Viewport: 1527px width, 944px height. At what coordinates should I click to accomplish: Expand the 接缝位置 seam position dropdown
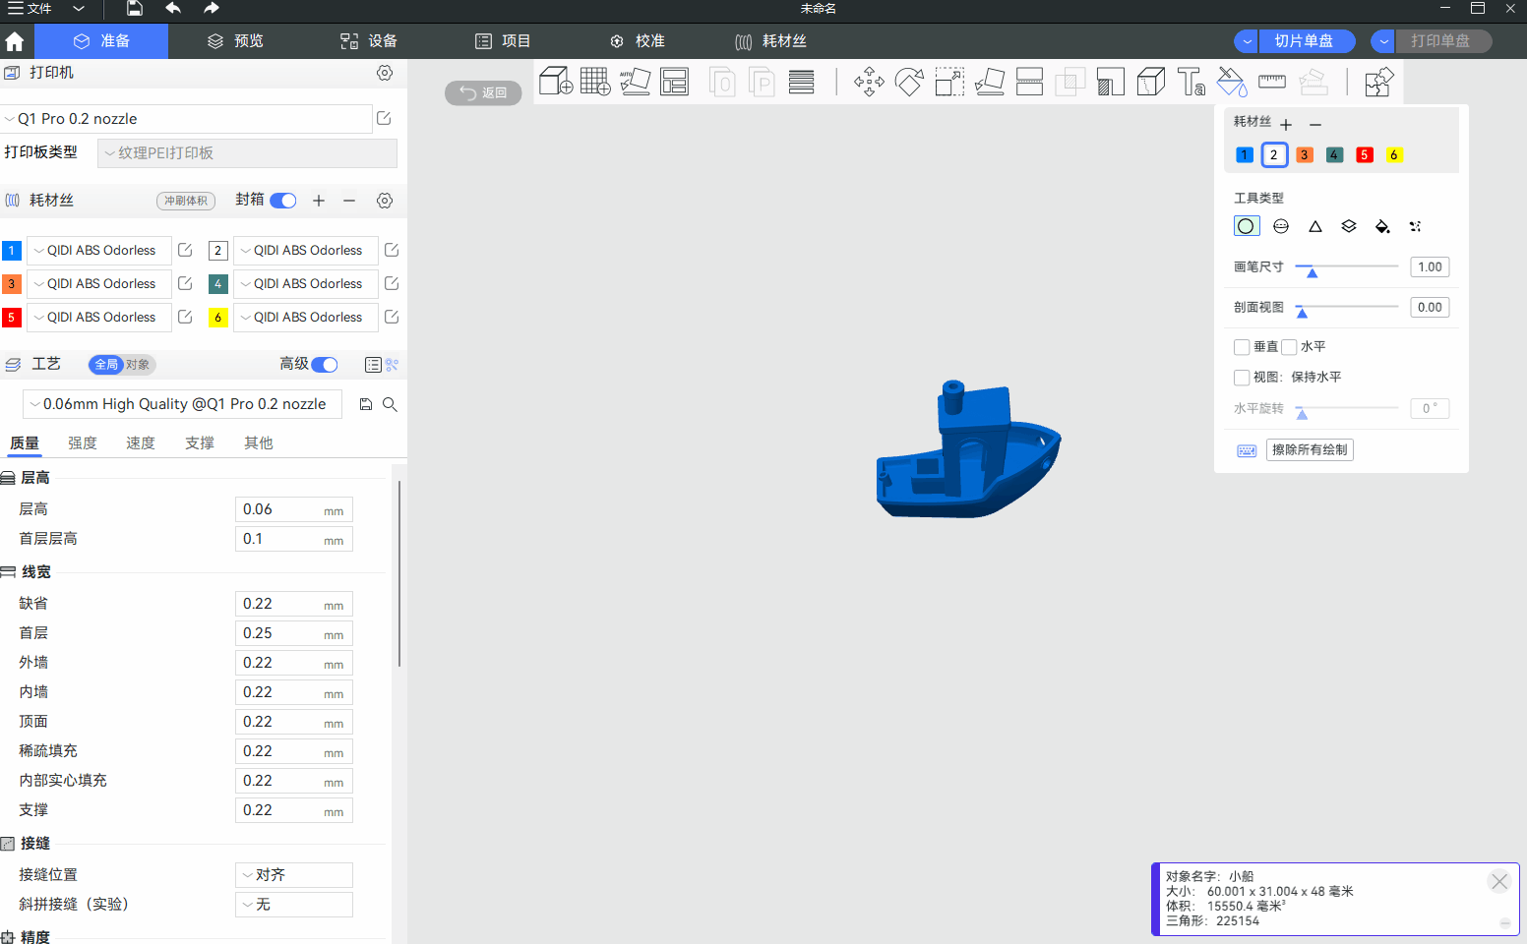(294, 875)
